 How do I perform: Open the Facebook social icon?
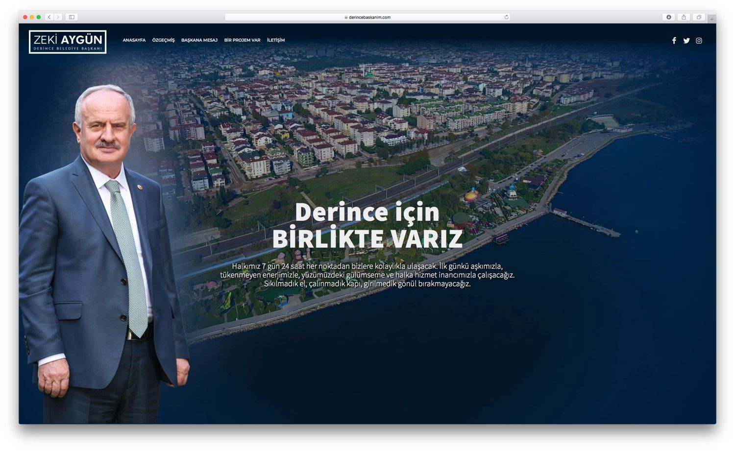point(674,41)
